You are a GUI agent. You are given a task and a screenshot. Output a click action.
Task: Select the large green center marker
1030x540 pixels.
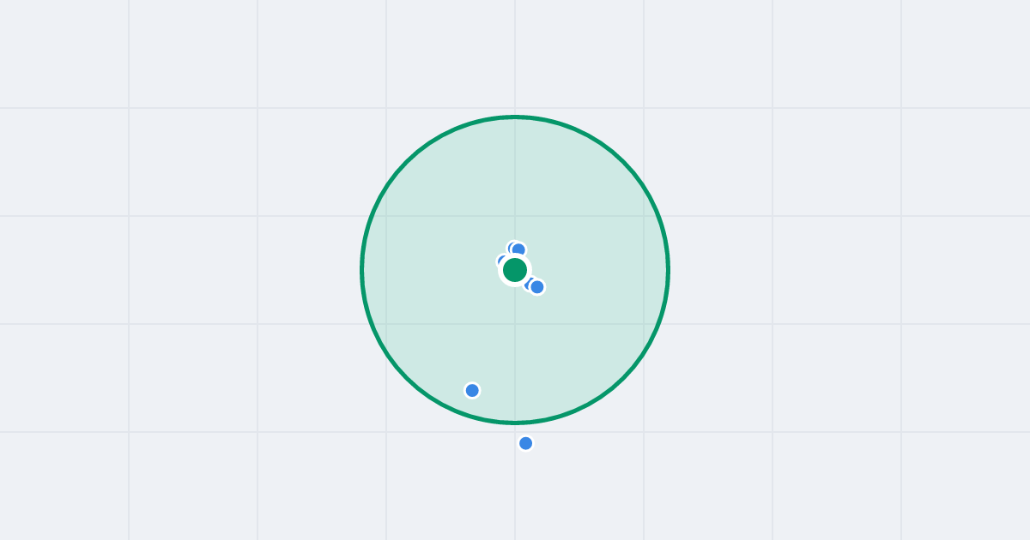515,270
